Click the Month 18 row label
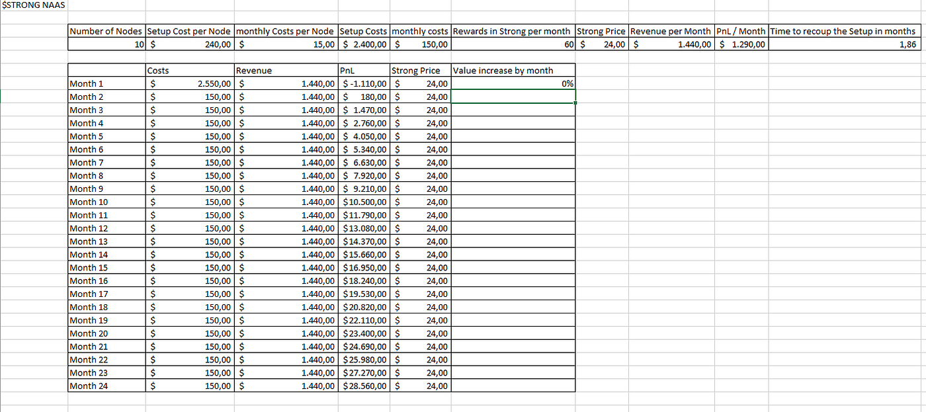926x412 pixels. pos(106,307)
